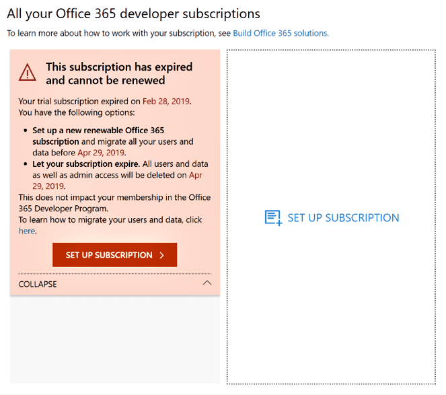446x395 pixels.
Task: Click the 'Let your subscription expire.' bold text
Action: [x=86, y=164]
